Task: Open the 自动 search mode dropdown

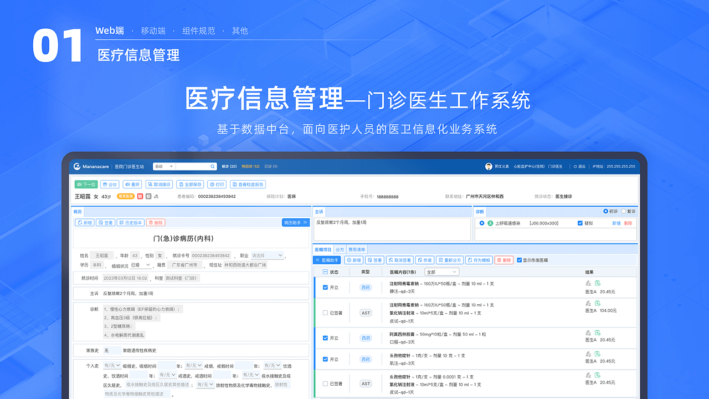Action: tap(164, 166)
